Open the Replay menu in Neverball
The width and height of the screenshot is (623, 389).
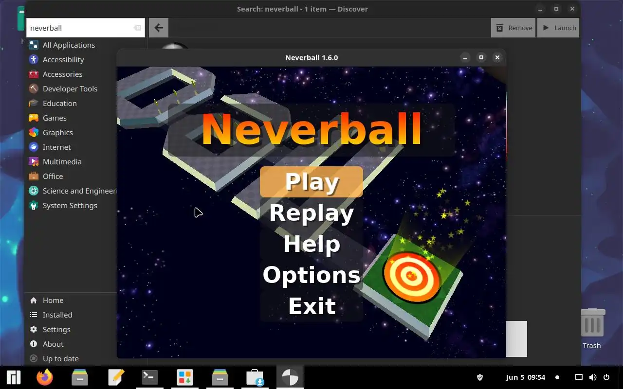tap(311, 213)
